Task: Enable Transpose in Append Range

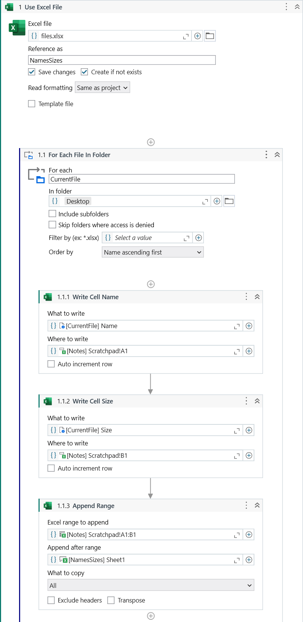Action: (111, 600)
